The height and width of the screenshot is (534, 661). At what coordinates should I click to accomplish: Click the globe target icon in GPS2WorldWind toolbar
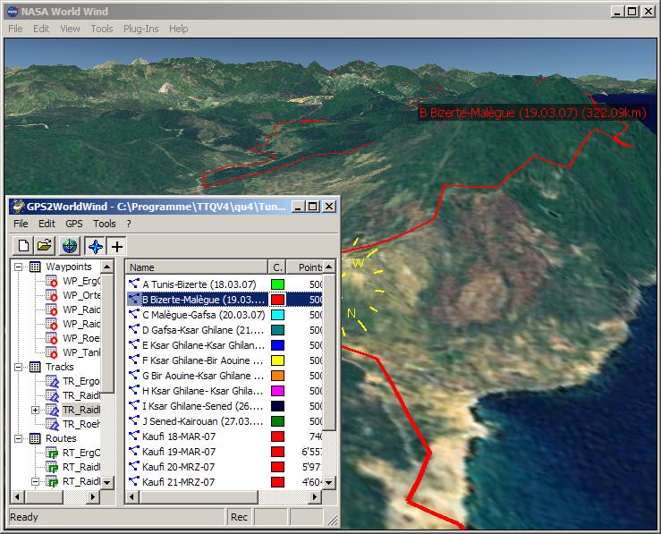tap(70, 246)
